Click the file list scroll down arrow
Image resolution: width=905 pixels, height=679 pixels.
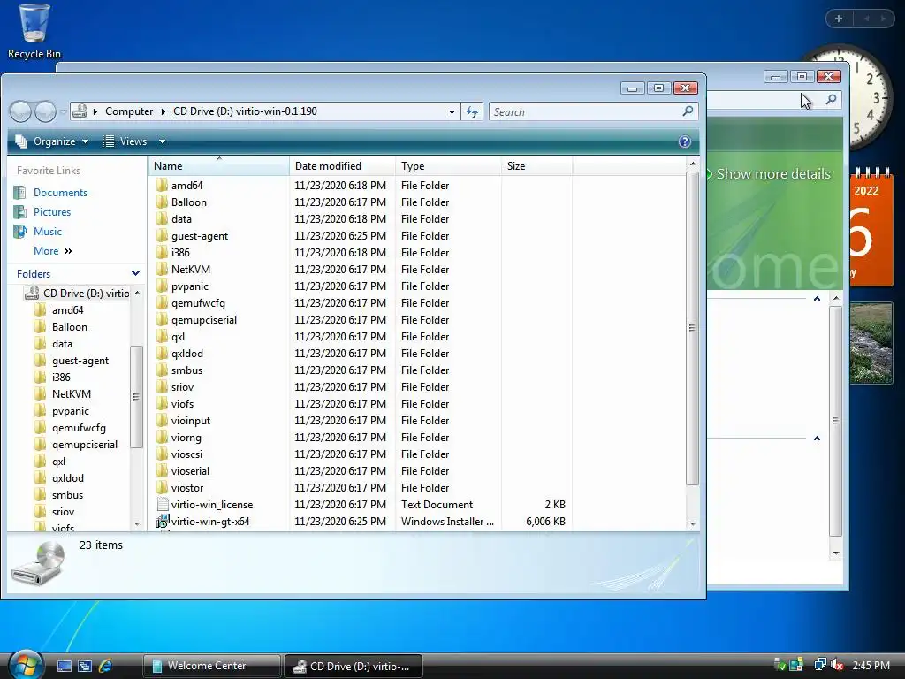pyautogui.click(x=693, y=523)
